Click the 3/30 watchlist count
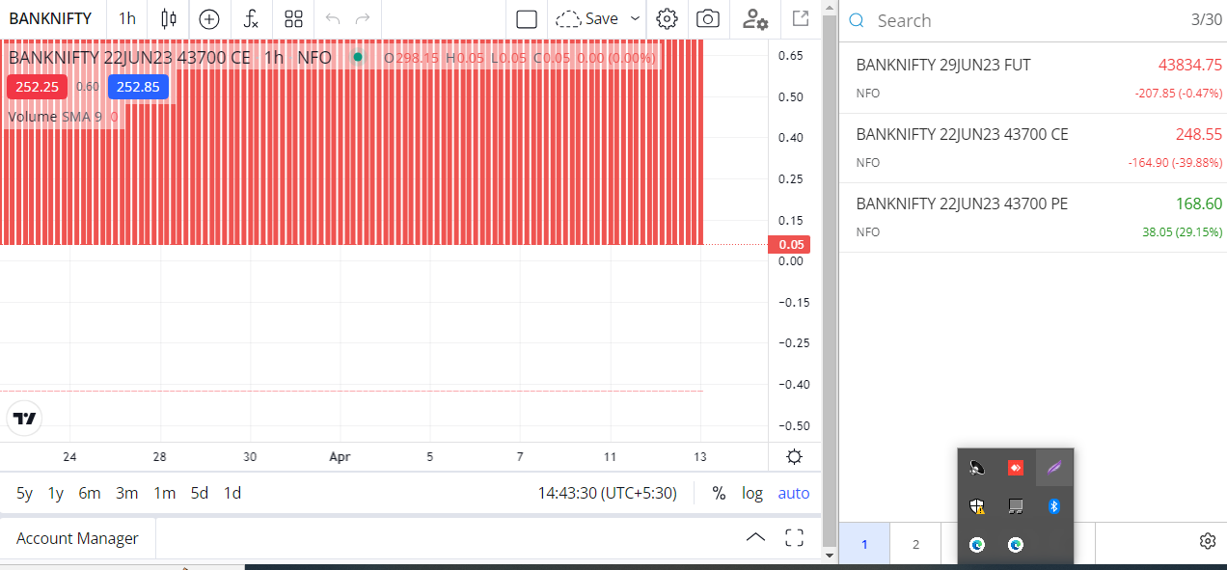1227x570 pixels. [x=1207, y=20]
